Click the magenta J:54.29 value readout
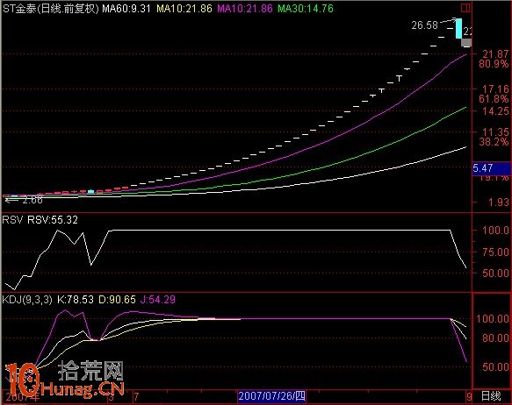Viewport: 512px width, 405px height. (x=158, y=300)
